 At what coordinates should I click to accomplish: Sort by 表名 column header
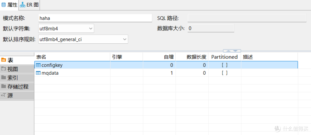click(72, 57)
